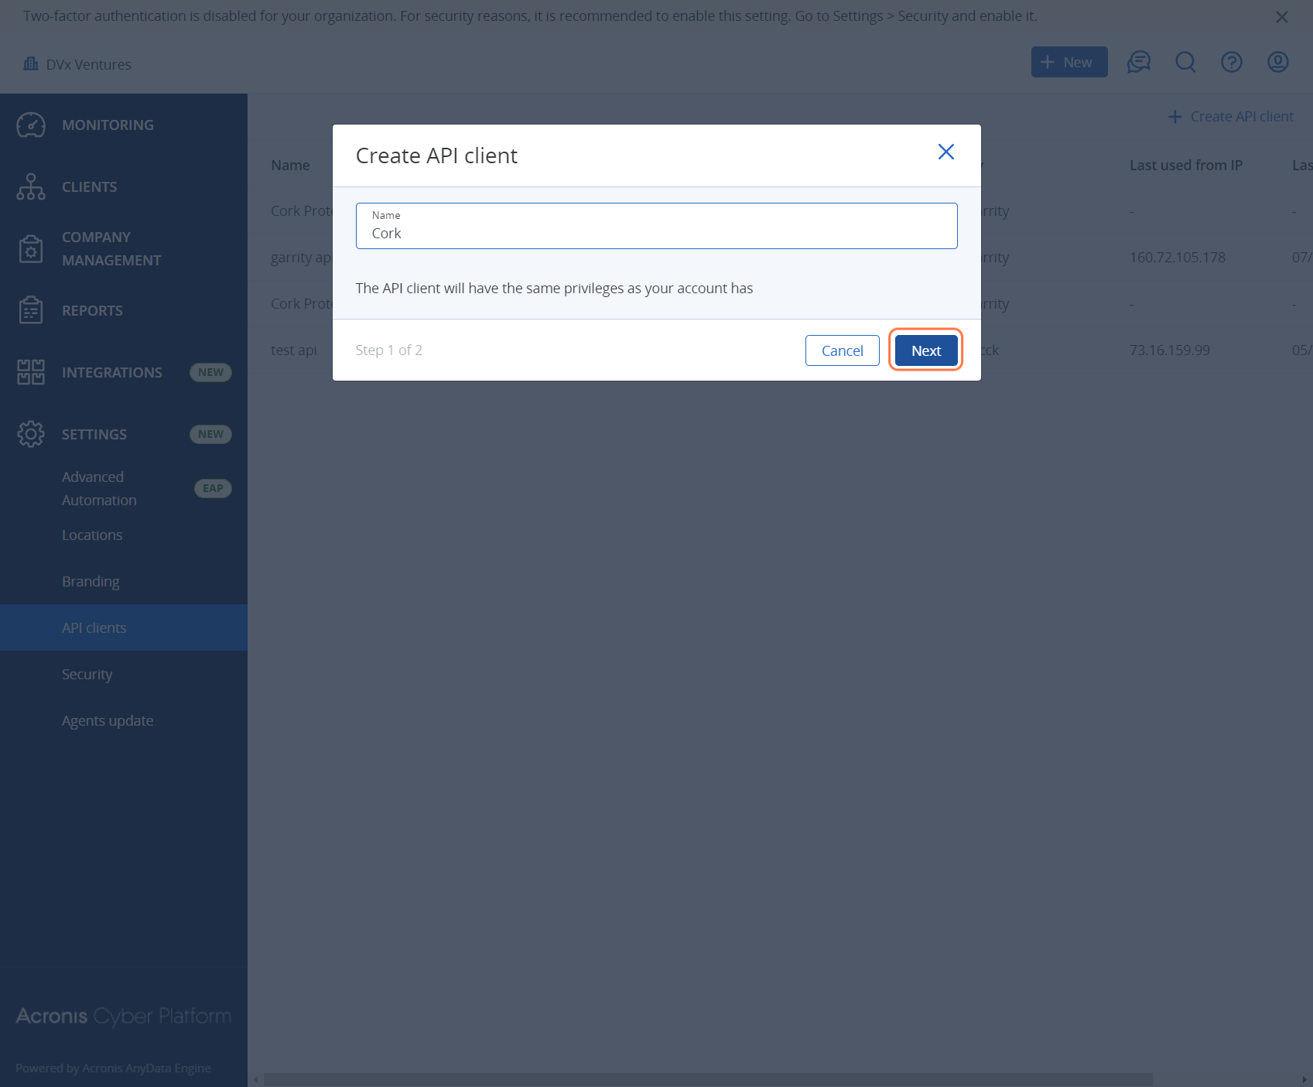The image size is (1313, 1087).
Task: Click the right scroll arrow at bottom
Action: coord(1304,1079)
